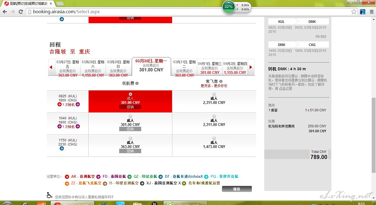Click blue plane icon in 1750 flight row

(x=62, y=149)
